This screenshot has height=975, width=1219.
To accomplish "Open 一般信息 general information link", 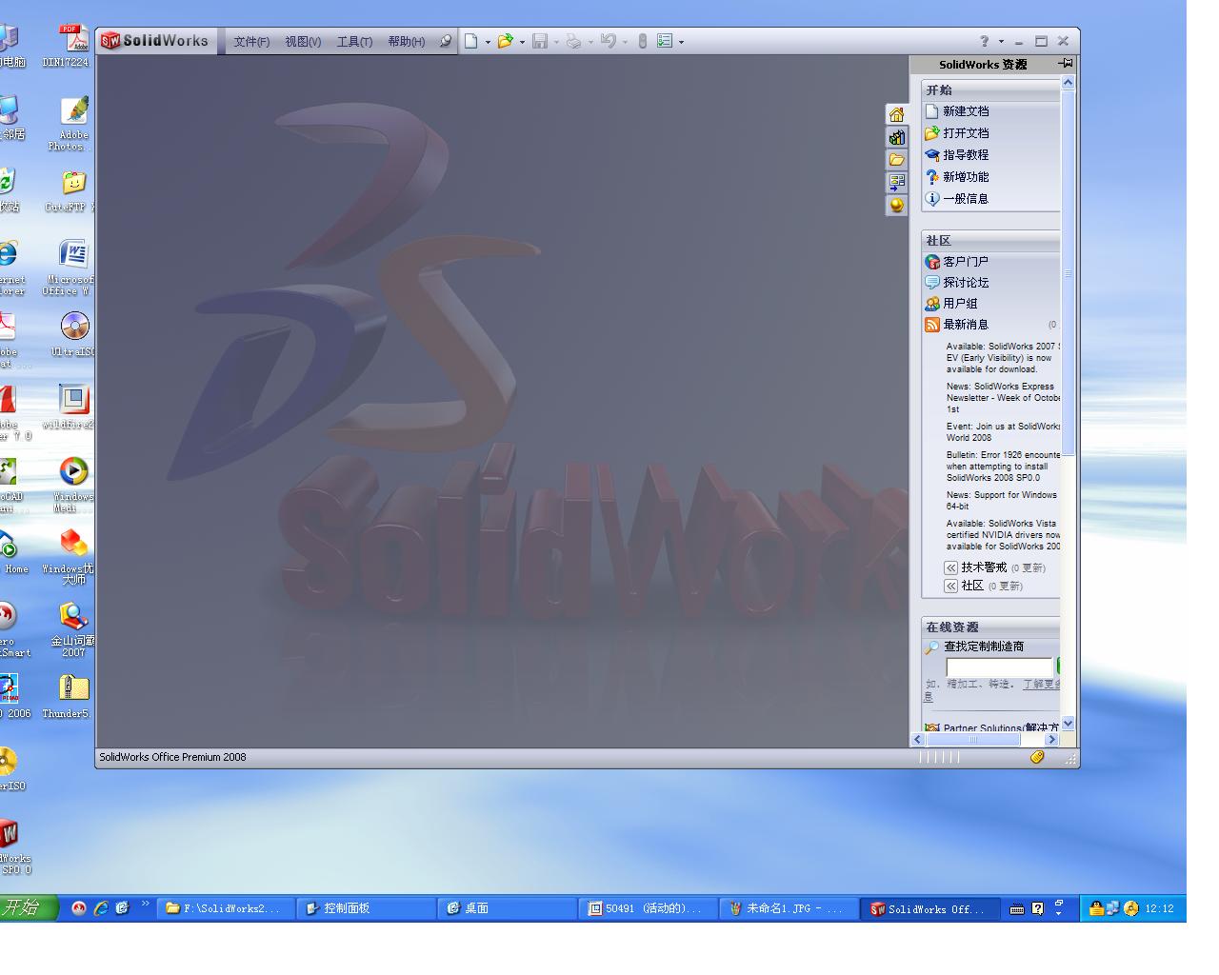I will click(x=957, y=199).
